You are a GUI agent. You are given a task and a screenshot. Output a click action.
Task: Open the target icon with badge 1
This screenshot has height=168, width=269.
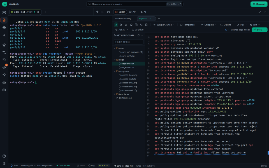pyautogui.click(x=4, y=67)
